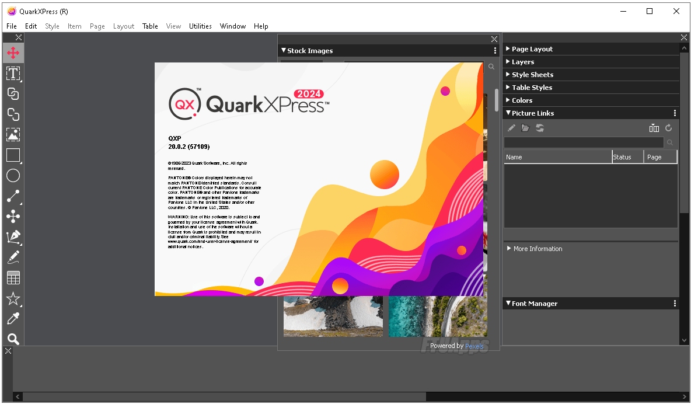Select the Bezier Pen tool
Image resolution: width=691 pixels, height=404 pixels.
click(13, 237)
